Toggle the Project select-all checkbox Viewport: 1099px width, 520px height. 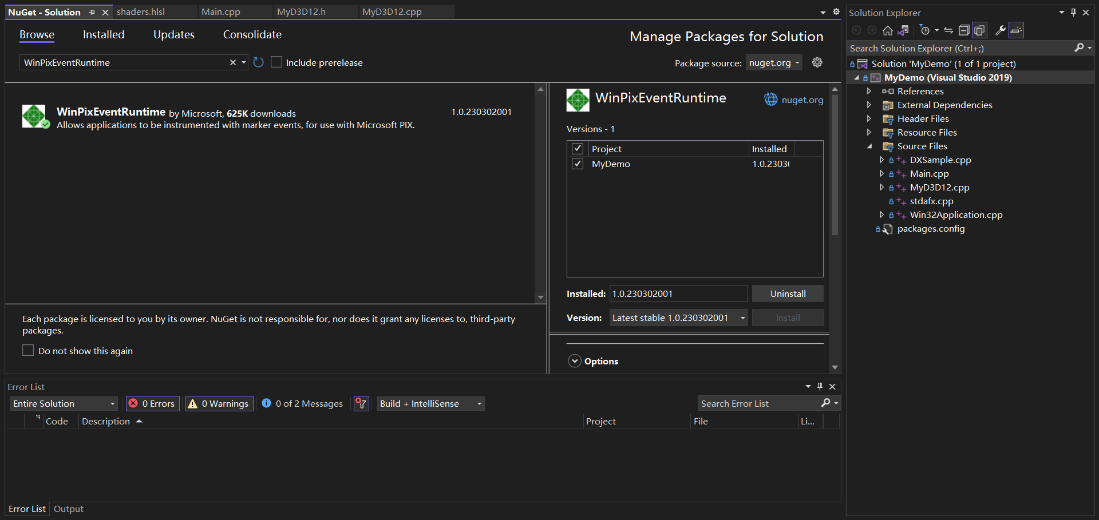point(578,149)
